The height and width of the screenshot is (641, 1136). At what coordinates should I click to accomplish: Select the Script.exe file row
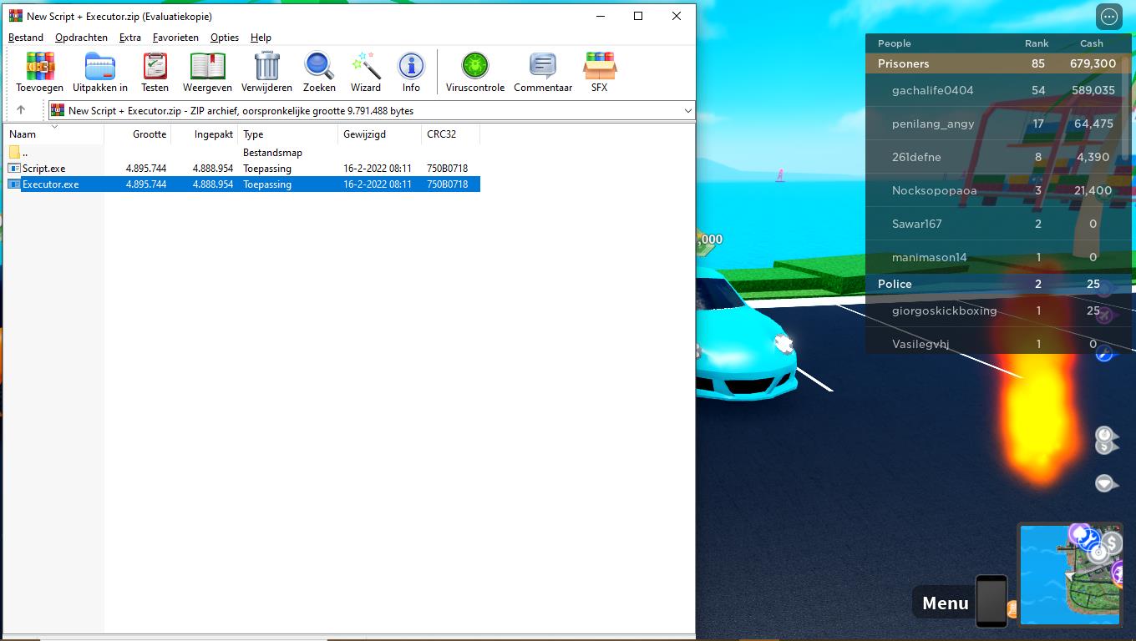(44, 169)
